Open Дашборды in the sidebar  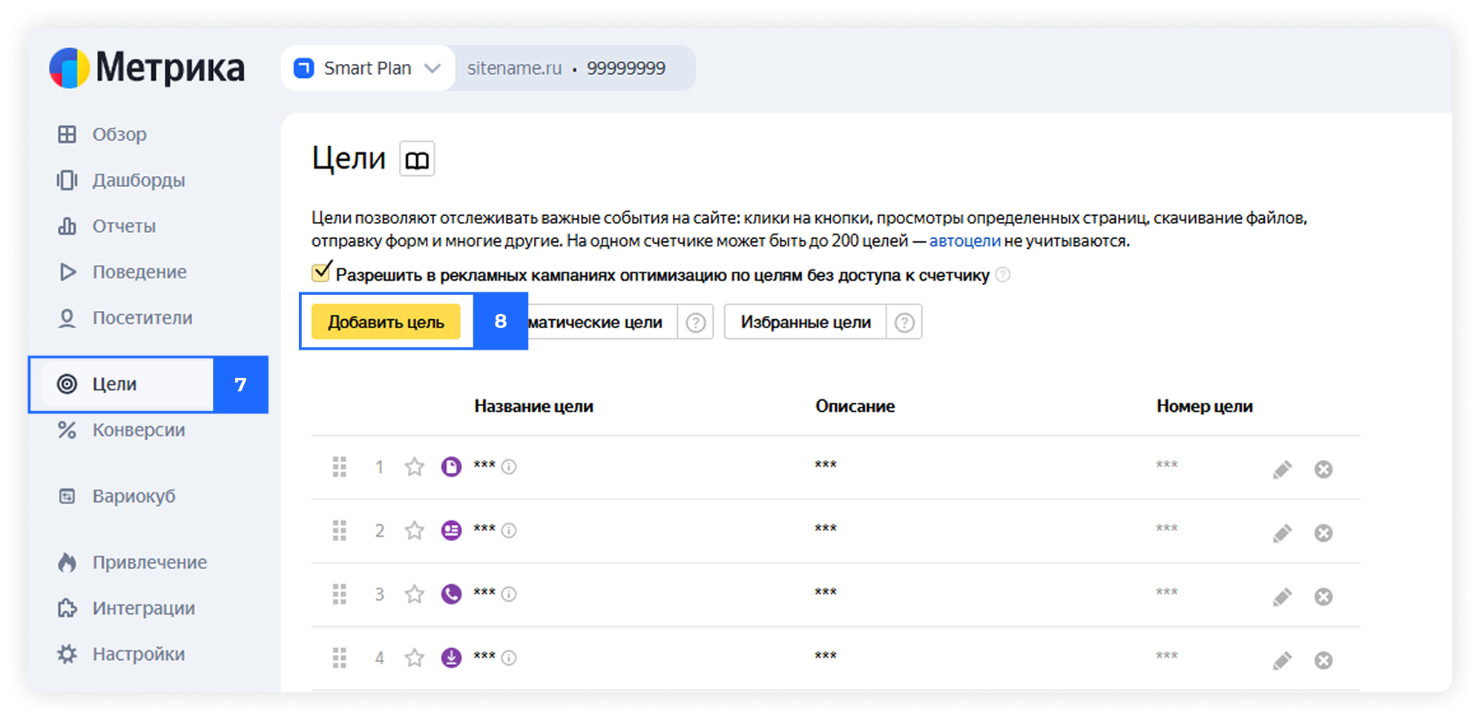click(x=121, y=180)
